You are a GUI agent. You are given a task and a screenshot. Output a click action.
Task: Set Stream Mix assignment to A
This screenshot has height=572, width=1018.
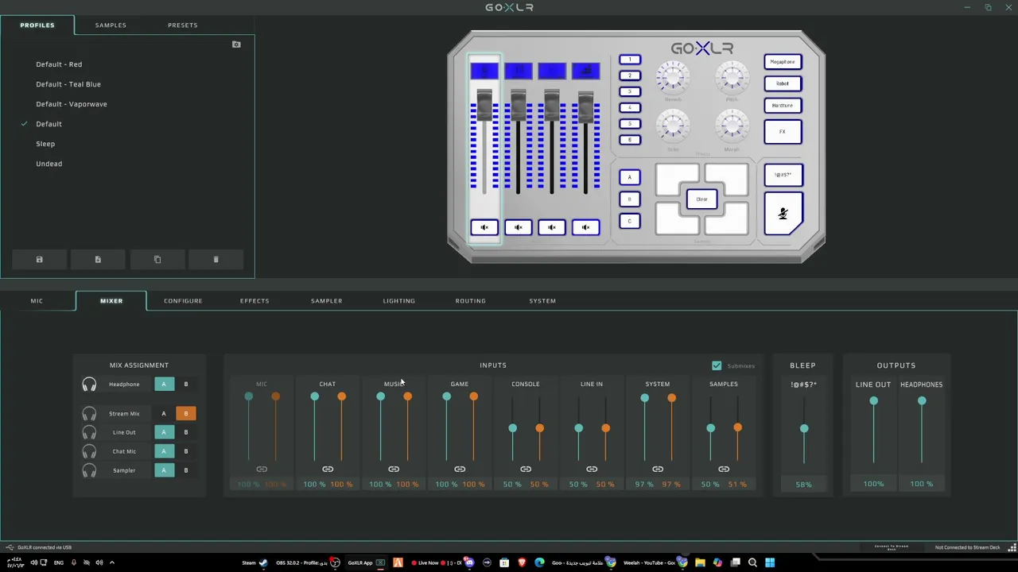(164, 414)
